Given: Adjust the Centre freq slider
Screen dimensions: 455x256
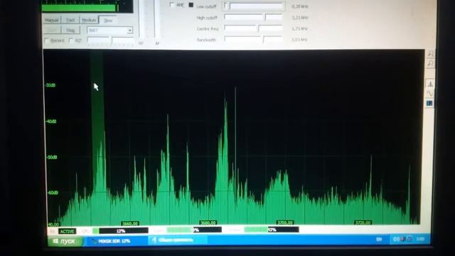Looking at the screenshot, I should click(x=254, y=28).
